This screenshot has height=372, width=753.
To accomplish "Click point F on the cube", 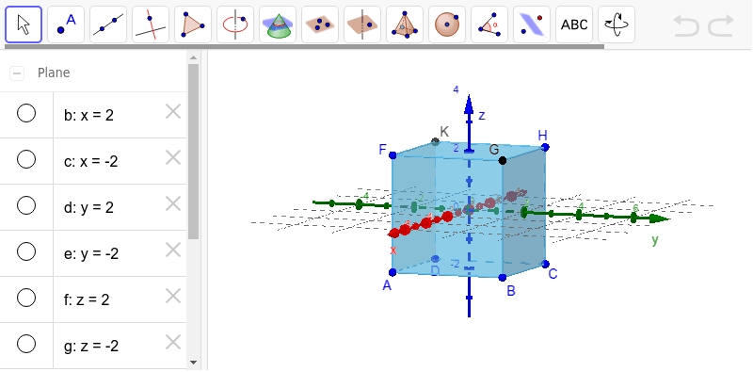I will [x=393, y=154].
